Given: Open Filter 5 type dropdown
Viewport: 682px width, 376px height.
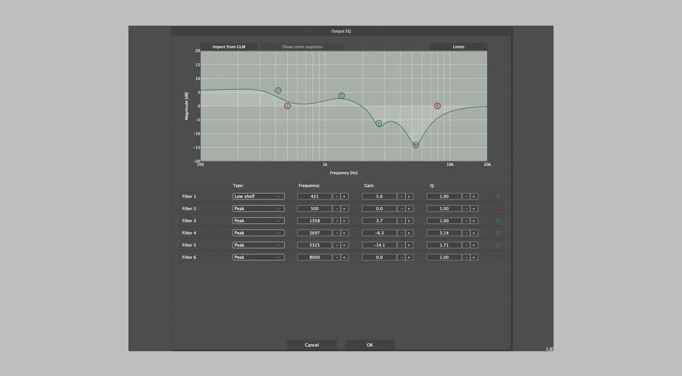Looking at the screenshot, I should 258,245.
